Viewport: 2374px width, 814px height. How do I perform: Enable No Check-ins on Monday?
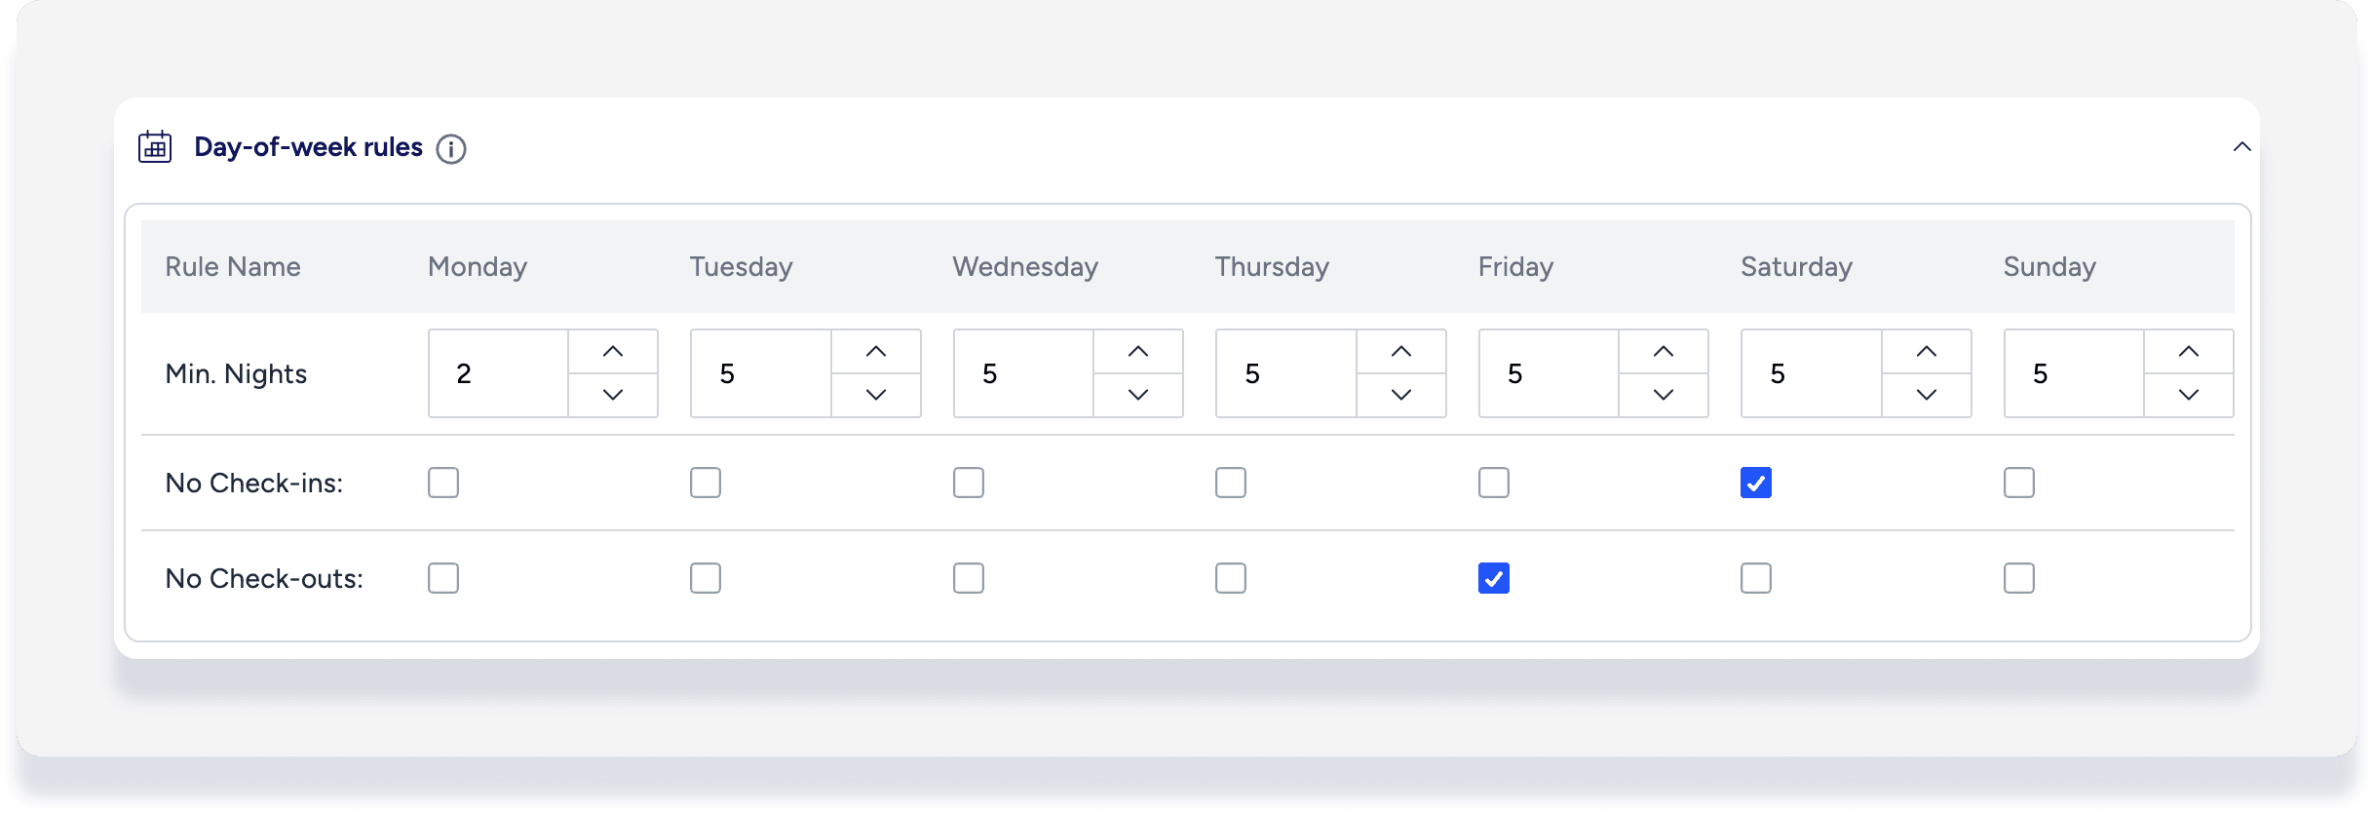point(443,483)
